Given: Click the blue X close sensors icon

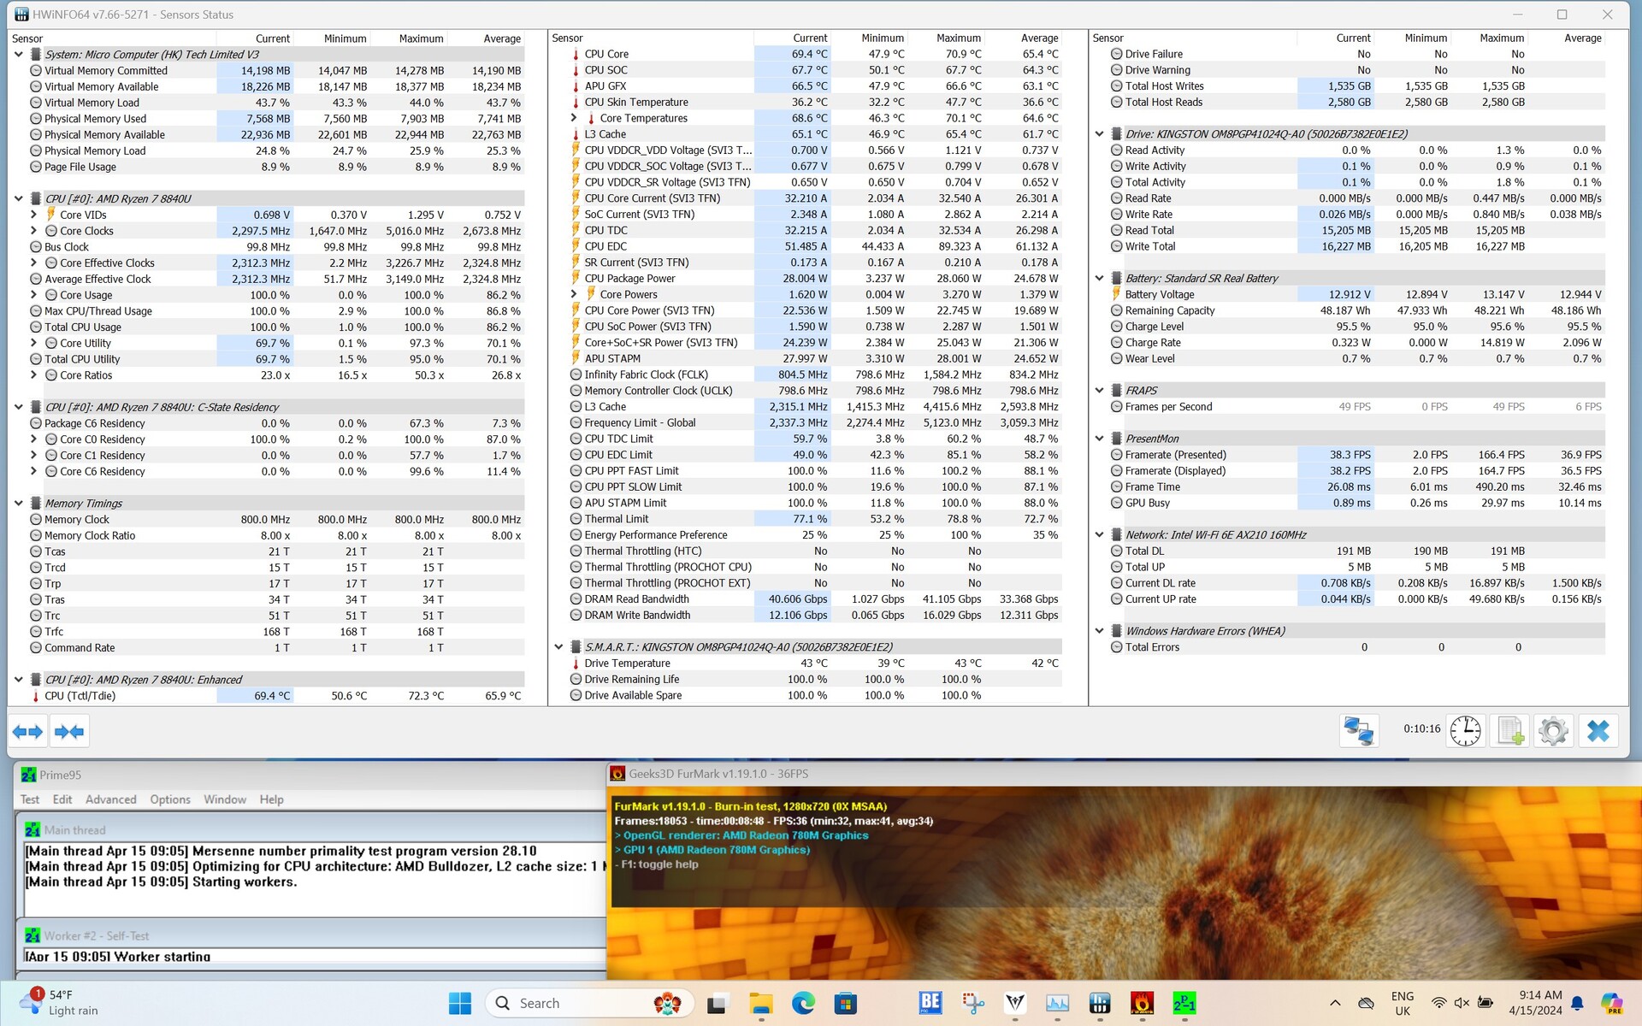Looking at the screenshot, I should click(1598, 731).
